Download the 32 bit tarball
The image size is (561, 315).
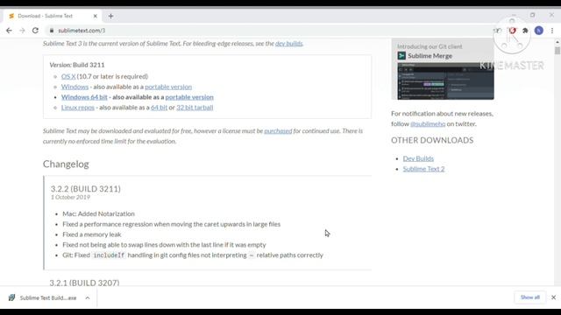tap(195, 108)
